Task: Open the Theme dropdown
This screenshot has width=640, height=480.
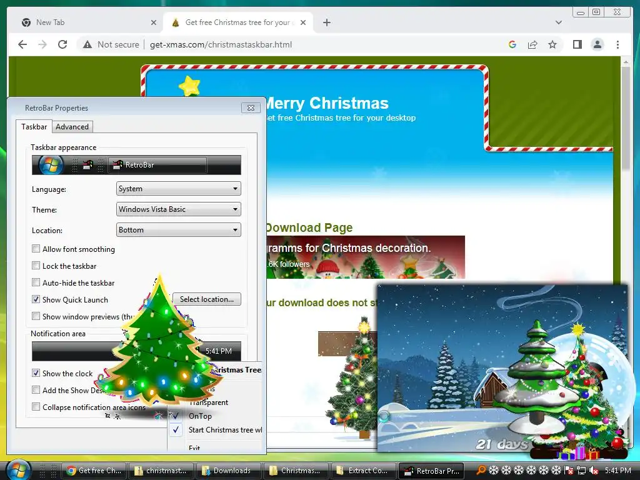Action: click(178, 209)
